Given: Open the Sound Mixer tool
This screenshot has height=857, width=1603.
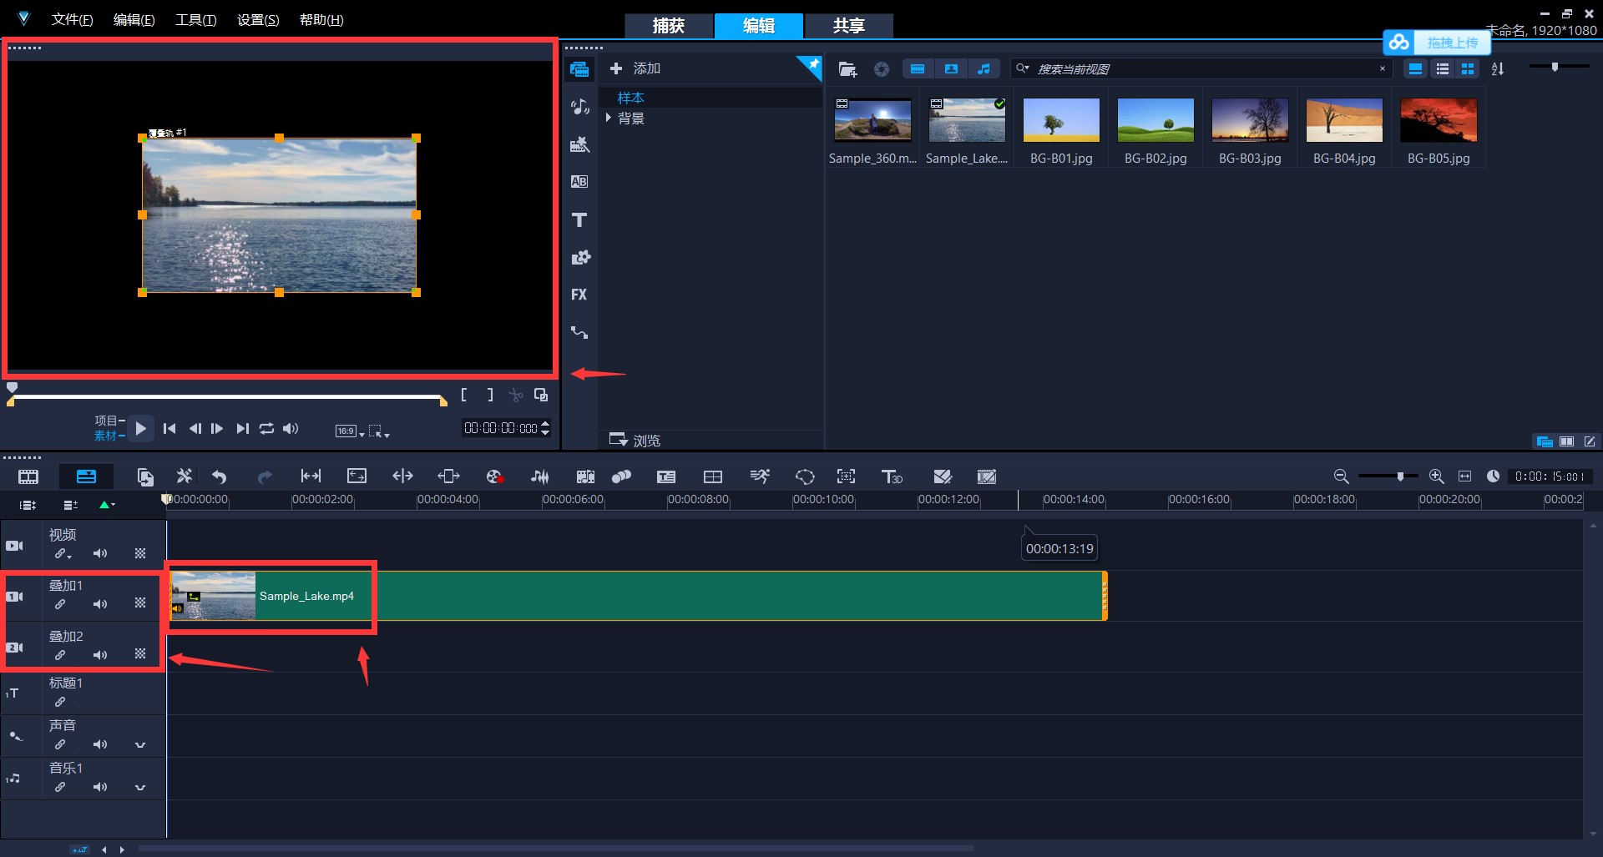Looking at the screenshot, I should point(540,476).
